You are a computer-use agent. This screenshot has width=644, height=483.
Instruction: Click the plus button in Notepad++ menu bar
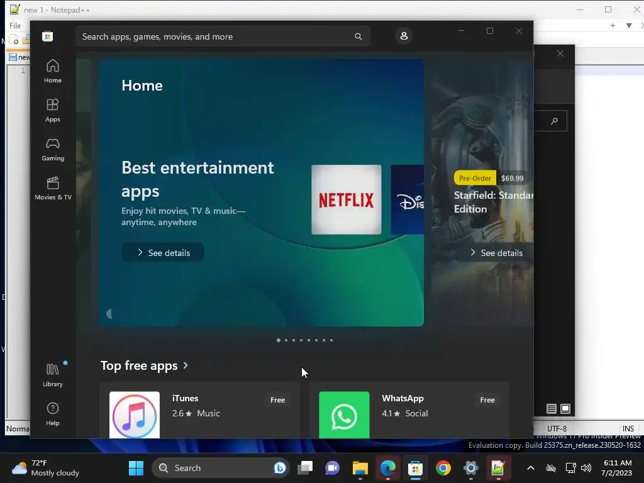pyautogui.click(x=613, y=25)
